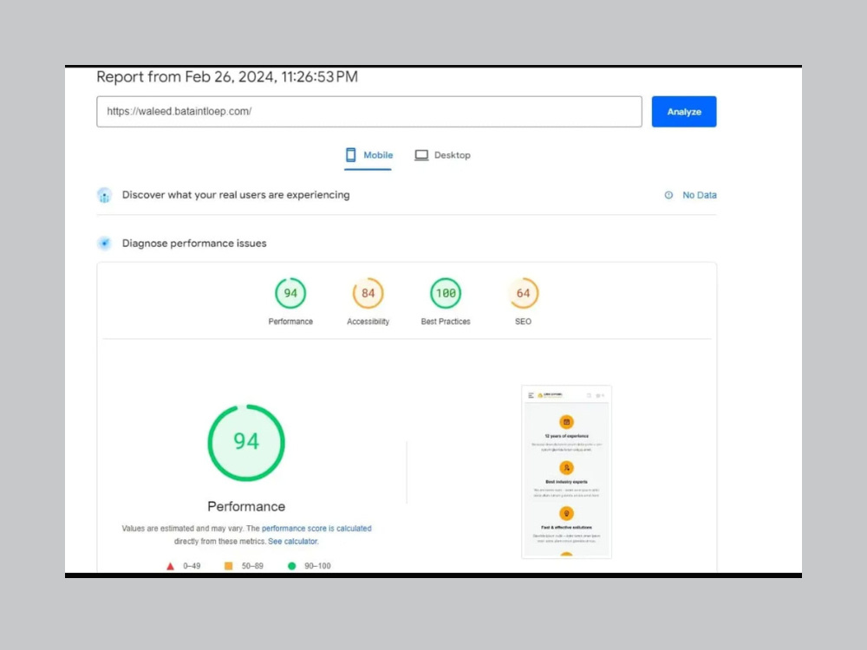
Task: Select the Performance 94 score gauge
Action: pos(290,293)
